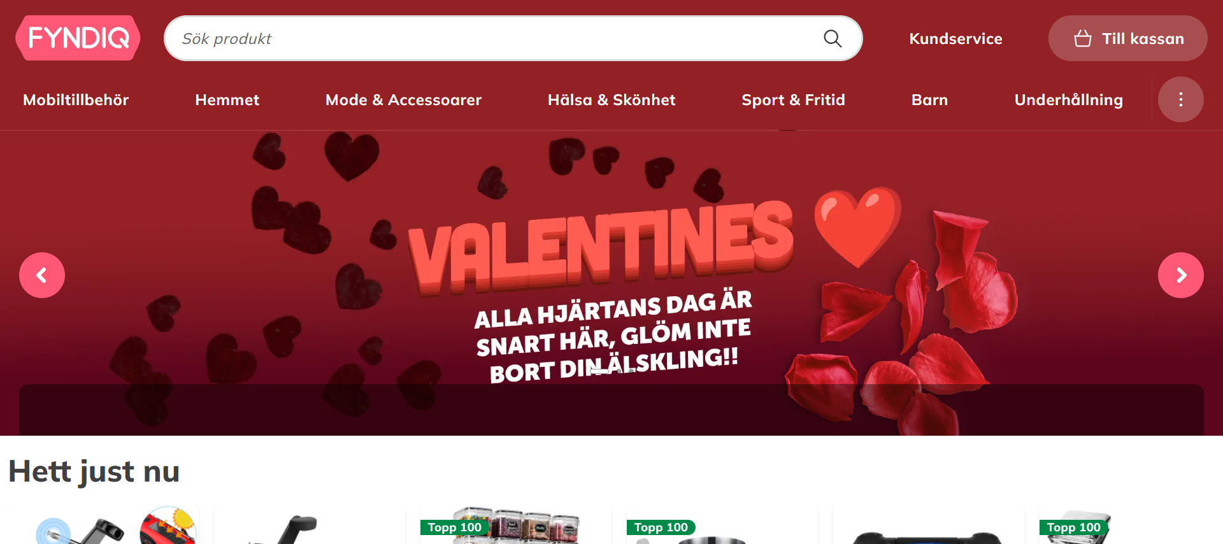
Task: Select the second carousel indicator dot
Action: [x=619, y=371]
